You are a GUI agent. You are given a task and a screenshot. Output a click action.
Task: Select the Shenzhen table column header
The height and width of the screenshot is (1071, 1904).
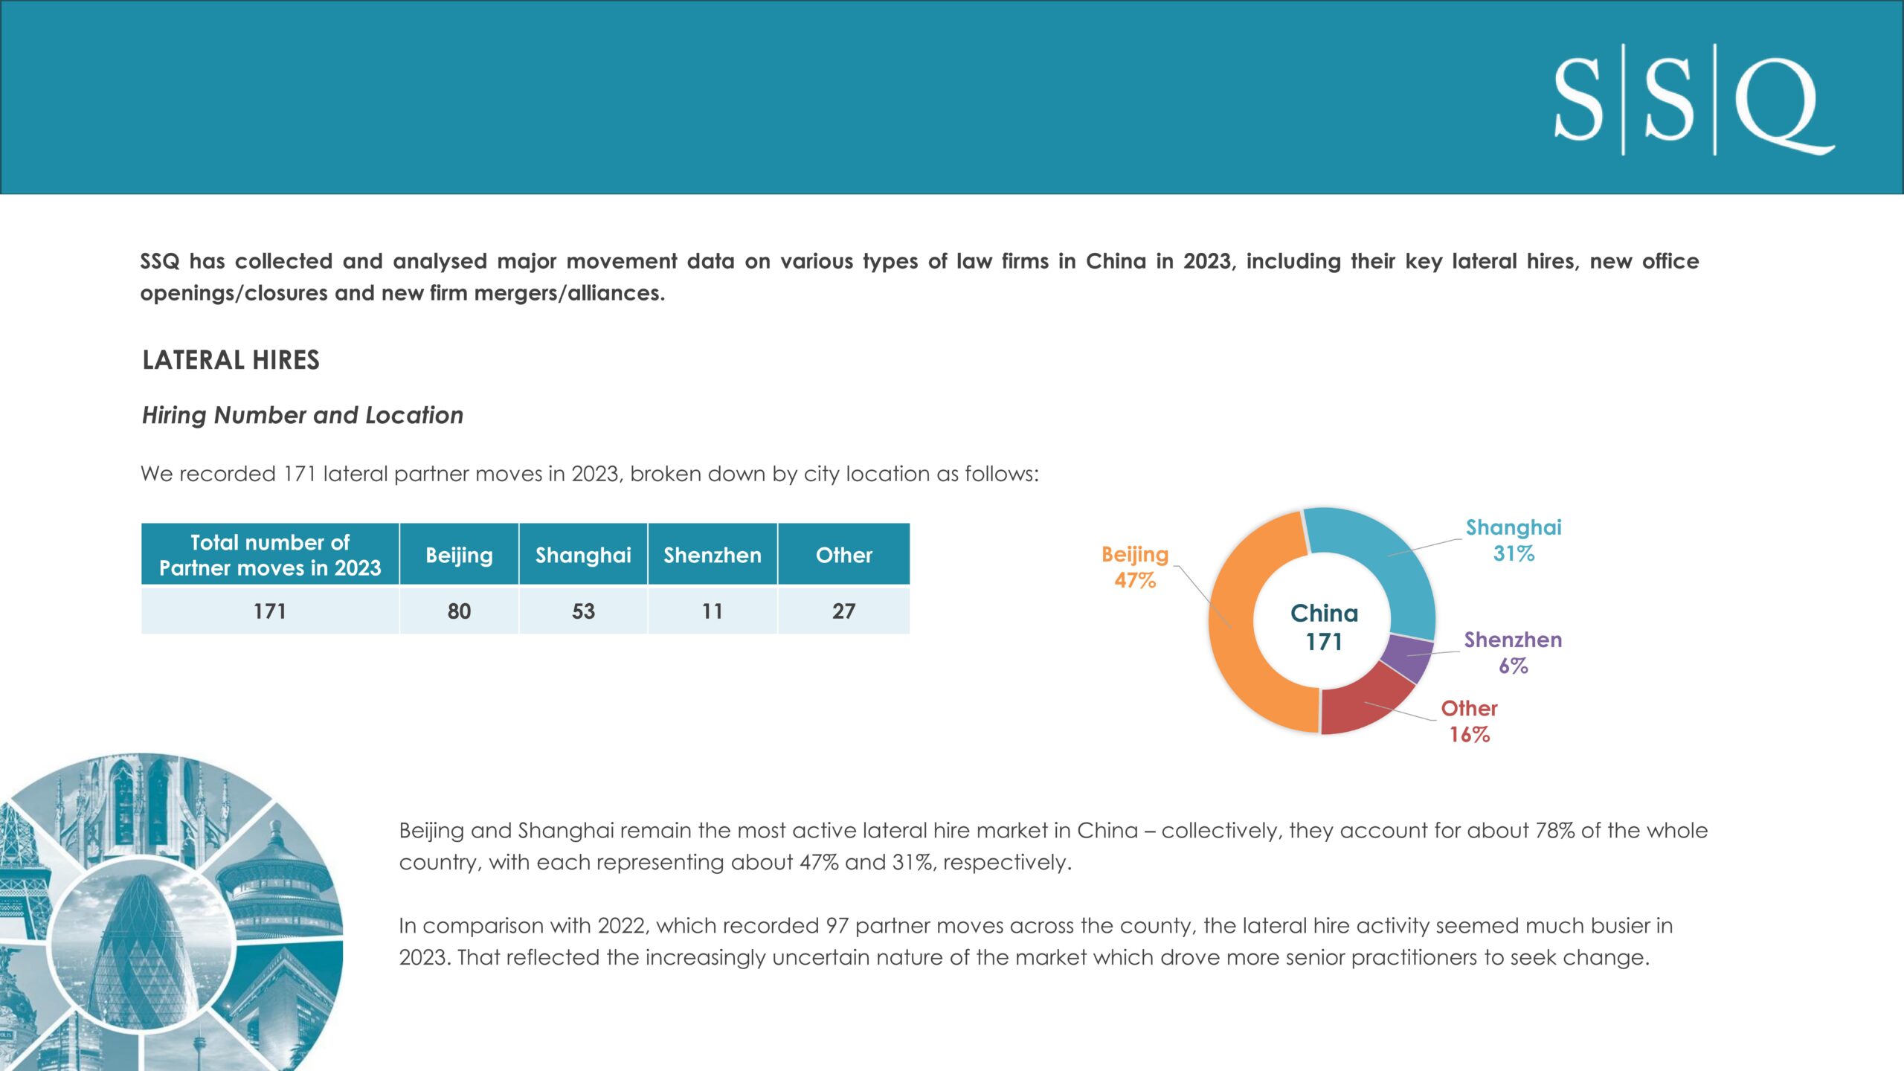click(x=713, y=554)
